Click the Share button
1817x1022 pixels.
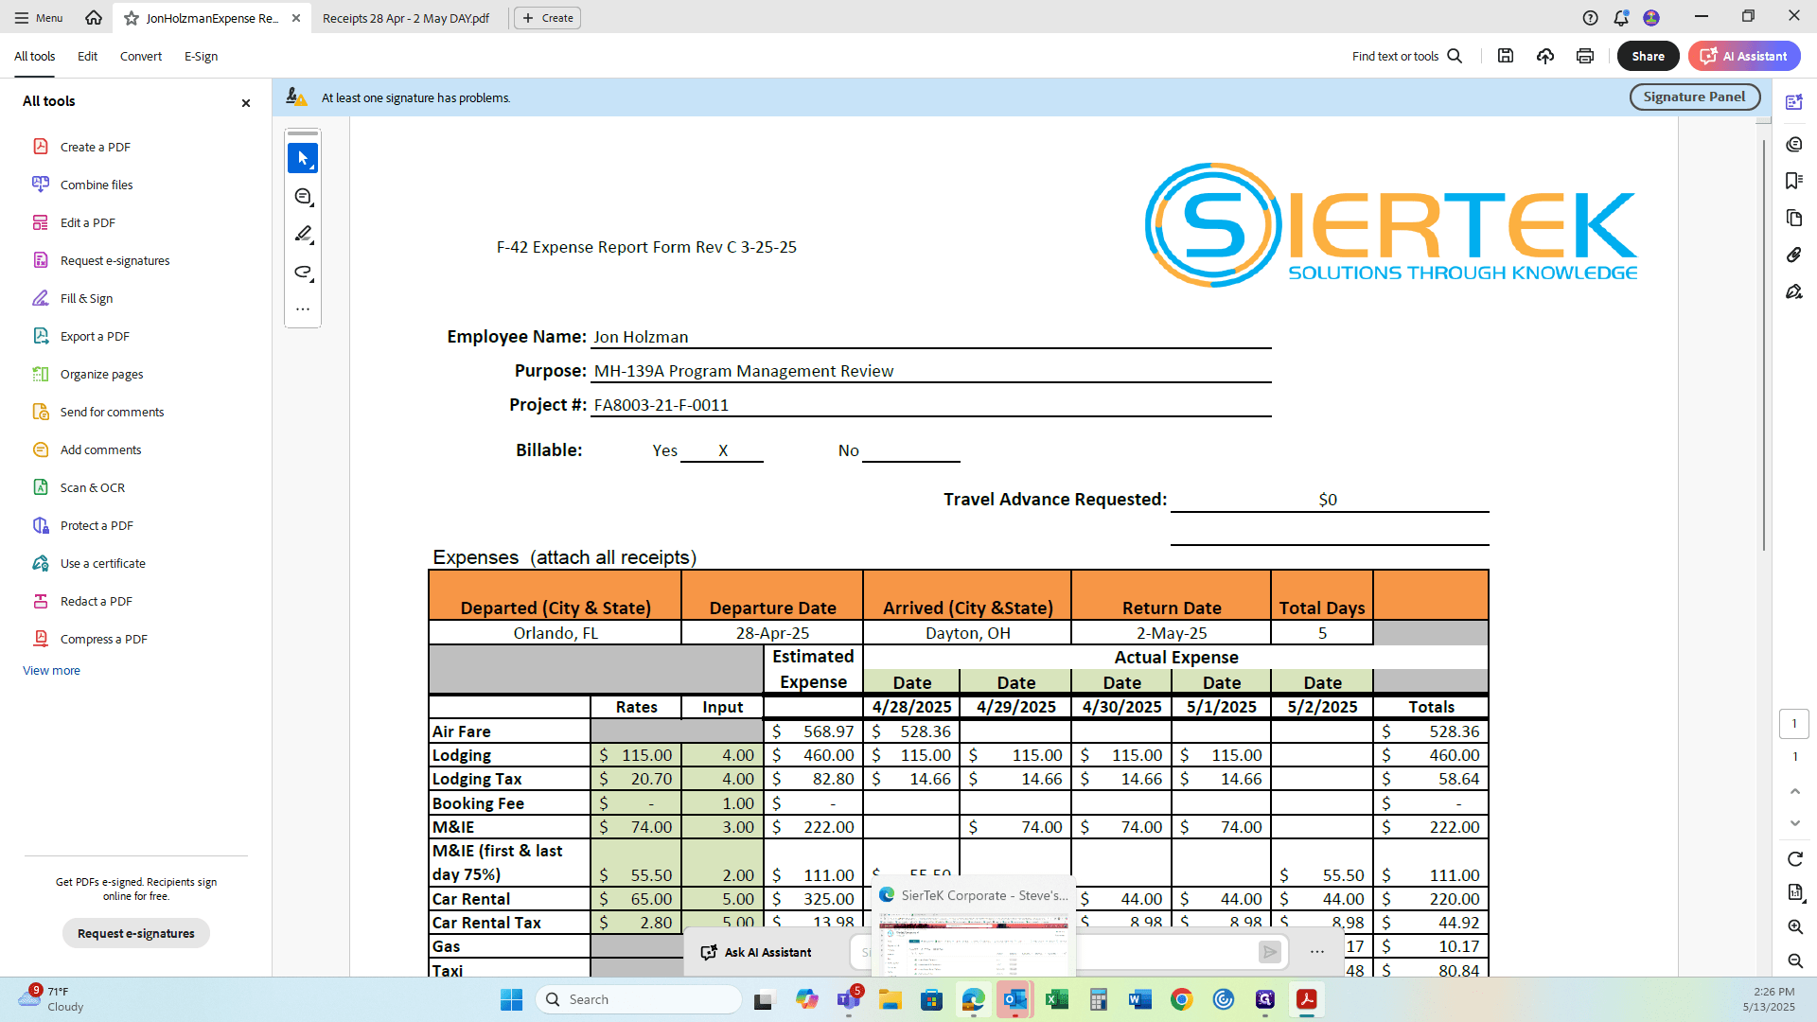pyautogui.click(x=1648, y=56)
